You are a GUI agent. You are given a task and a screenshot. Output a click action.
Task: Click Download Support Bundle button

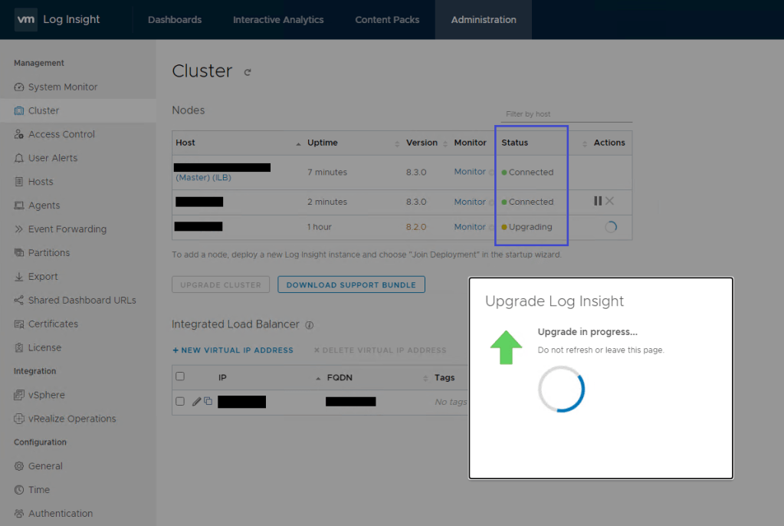click(351, 284)
